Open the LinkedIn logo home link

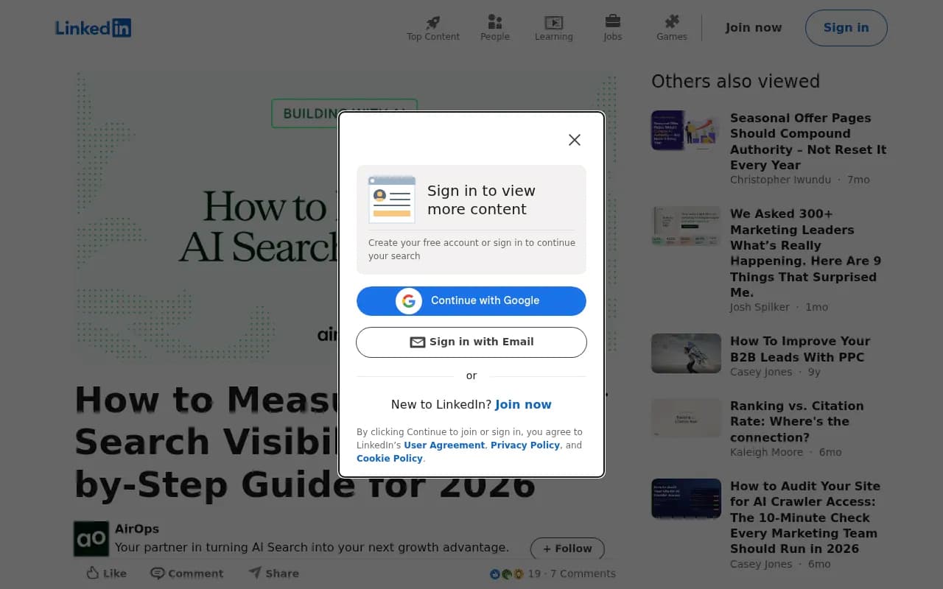tap(93, 28)
